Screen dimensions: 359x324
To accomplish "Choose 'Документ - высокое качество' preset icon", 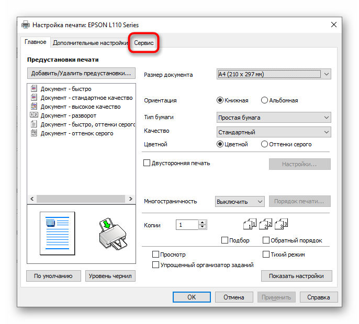I will point(35,107).
